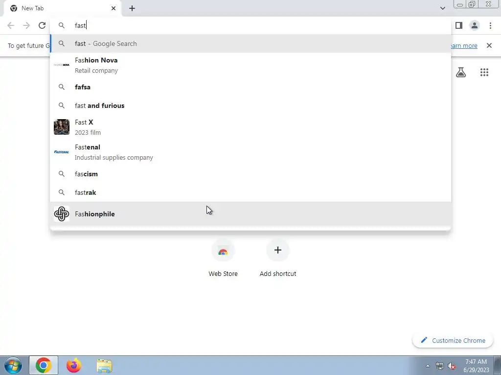Pick the 'fafsa' search suggestion
The width and height of the screenshot is (501, 375).
pyautogui.click(x=250, y=87)
